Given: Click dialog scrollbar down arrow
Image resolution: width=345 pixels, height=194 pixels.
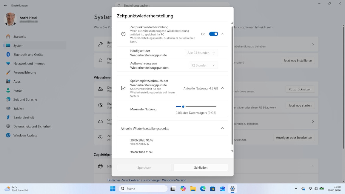Looking at the screenshot, I should coord(232,151).
